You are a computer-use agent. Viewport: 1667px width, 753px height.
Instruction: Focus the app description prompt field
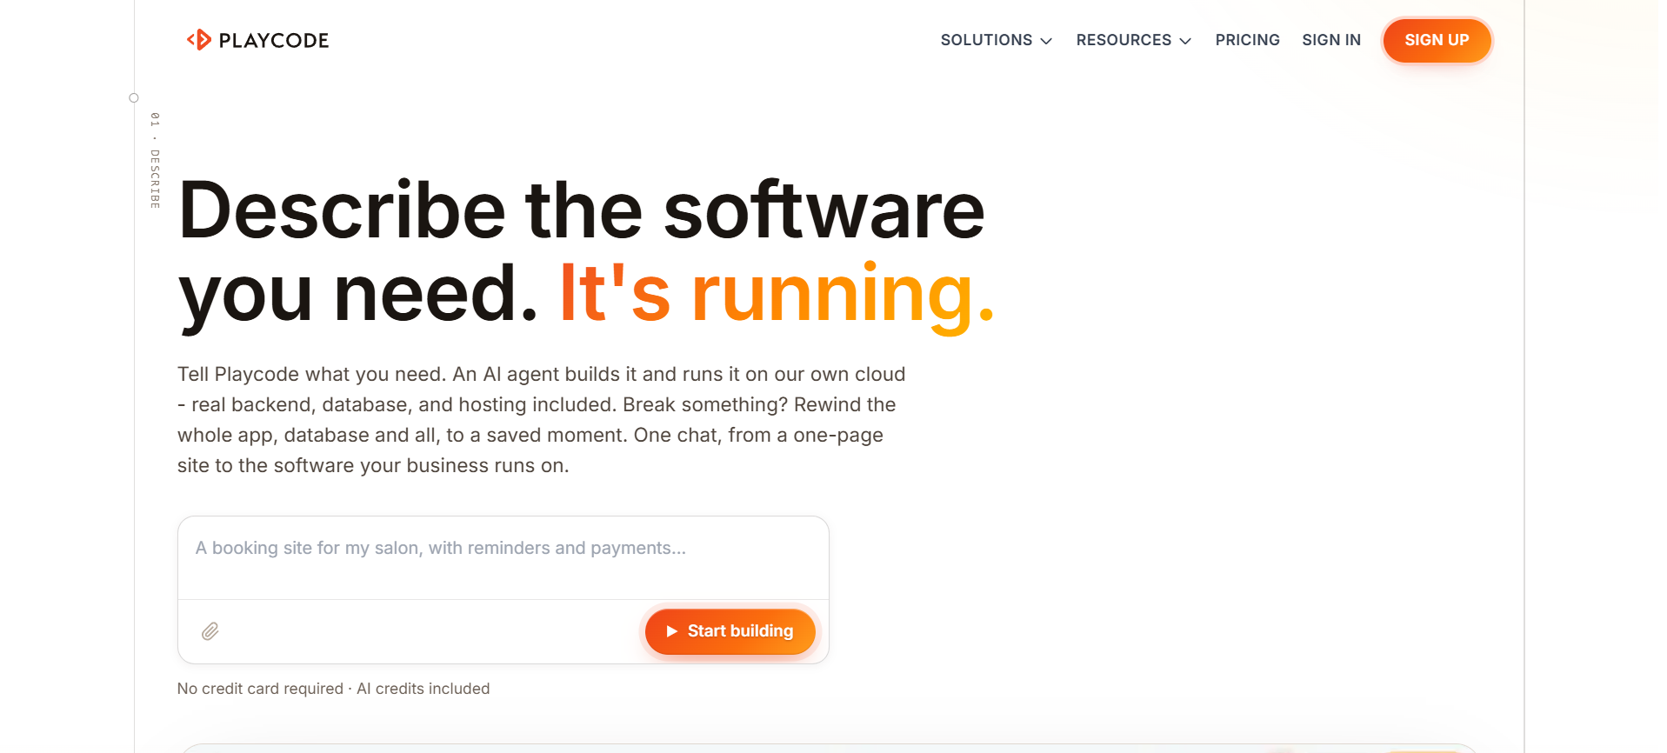click(503, 557)
